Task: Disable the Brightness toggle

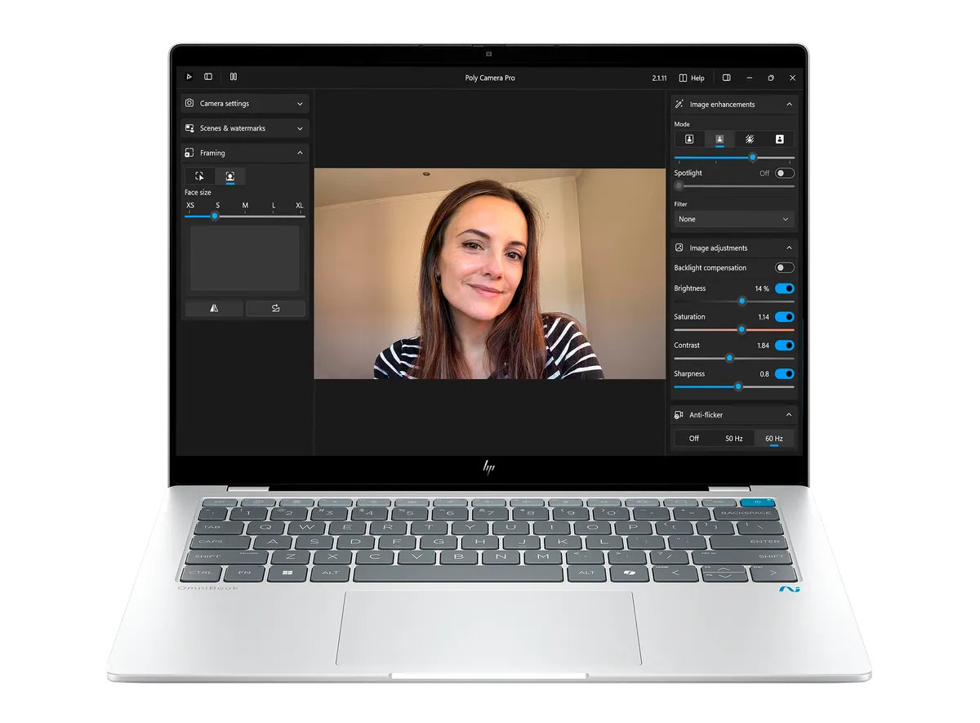Action: click(784, 288)
